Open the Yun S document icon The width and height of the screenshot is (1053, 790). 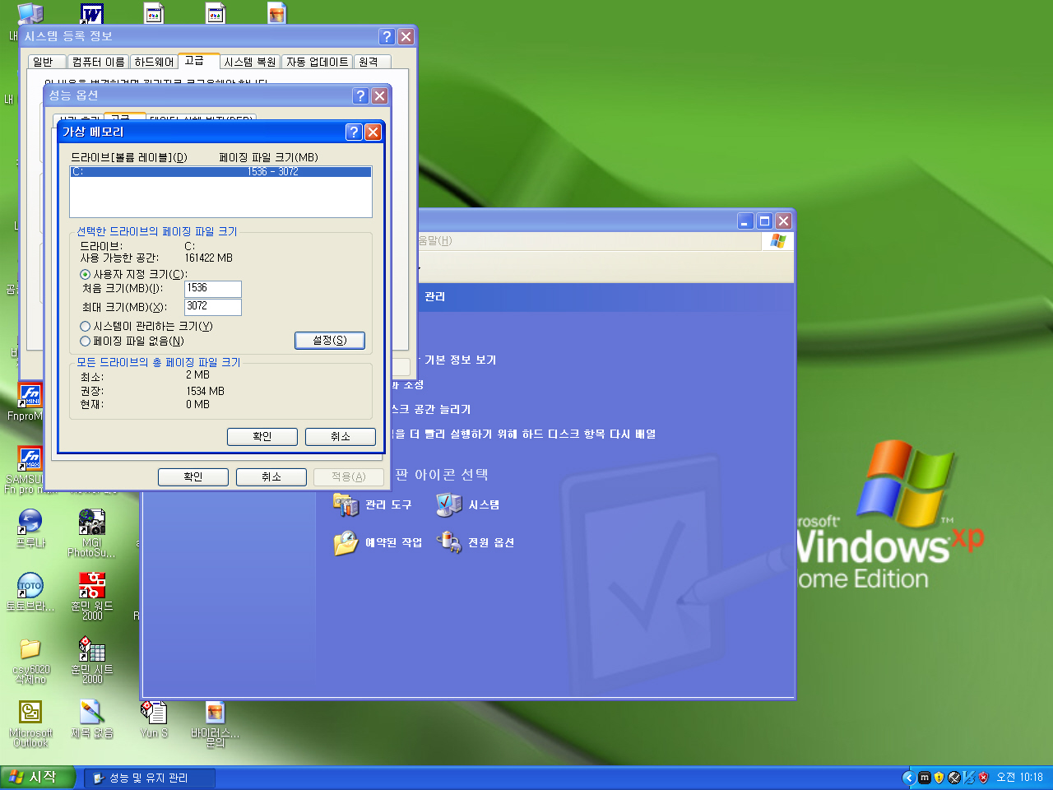pyautogui.click(x=154, y=712)
